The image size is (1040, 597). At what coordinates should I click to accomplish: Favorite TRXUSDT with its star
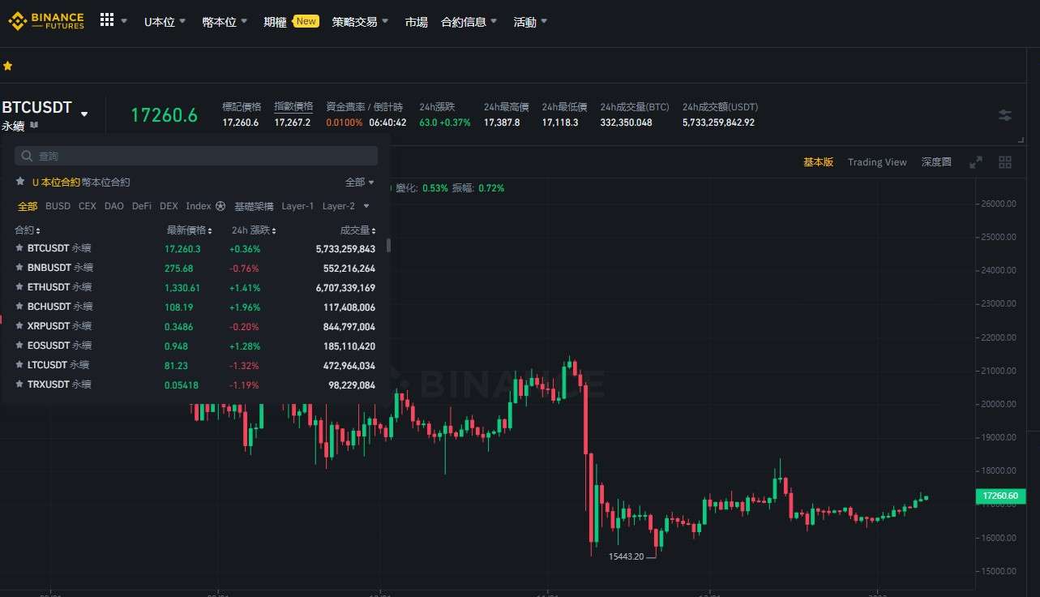point(19,384)
